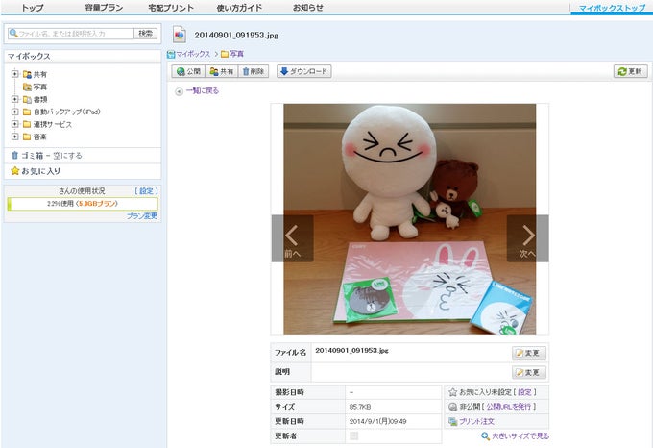The image size is (653, 448).
Task: Click file name 20140901_091953.jpg in table
Action: pyautogui.click(x=351, y=351)
